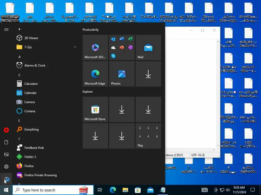Click the Microsoft 365 tile
This screenshot has width=261, height=195.
click(95, 47)
